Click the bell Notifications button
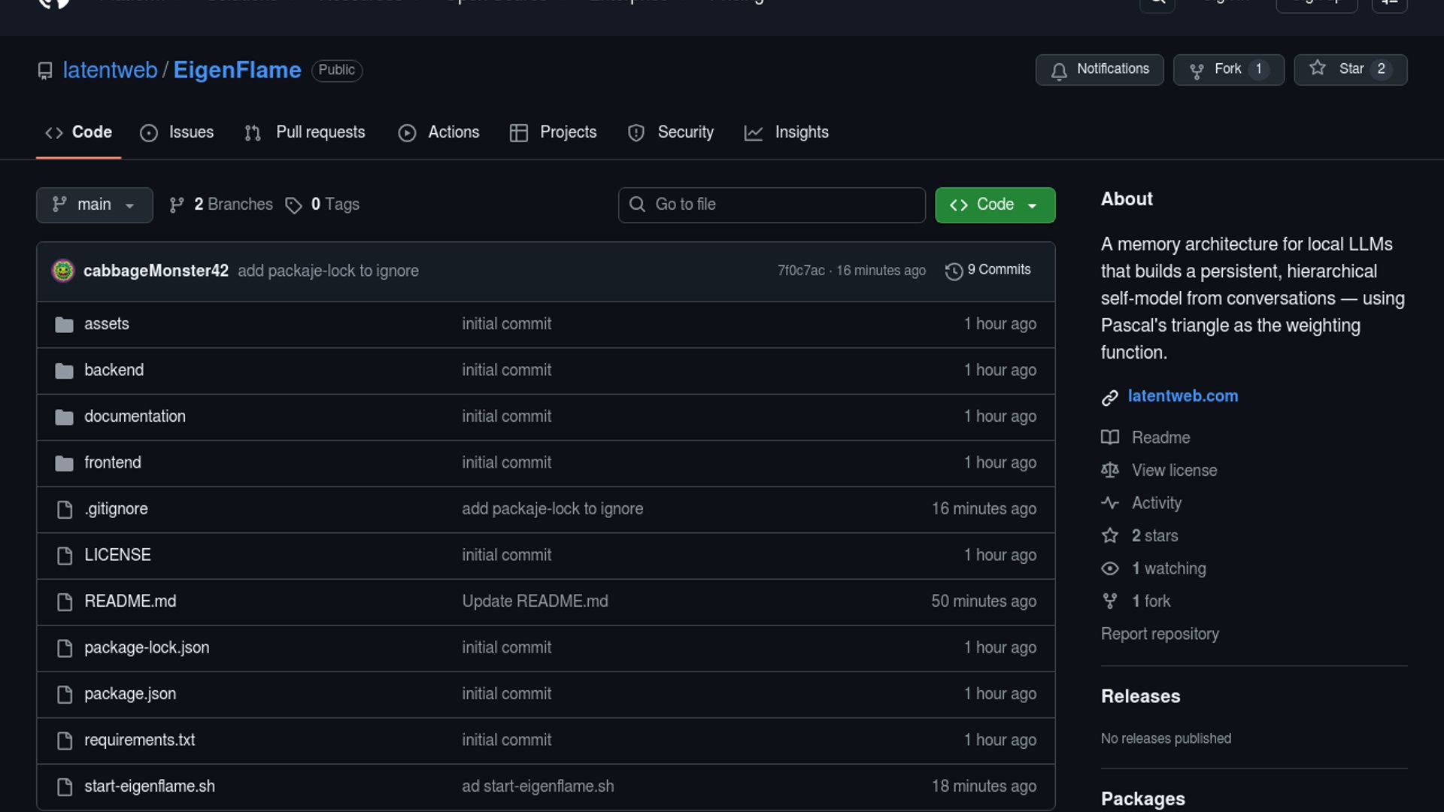The width and height of the screenshot is (1444, 812). 1099,70
